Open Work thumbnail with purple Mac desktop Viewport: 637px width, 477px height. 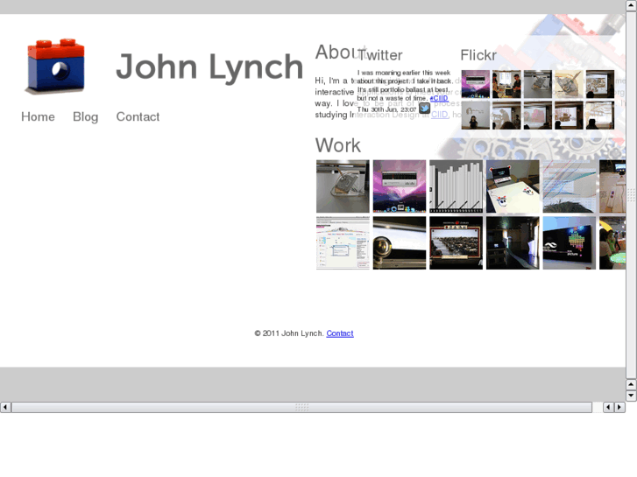[x=400, y=186]
